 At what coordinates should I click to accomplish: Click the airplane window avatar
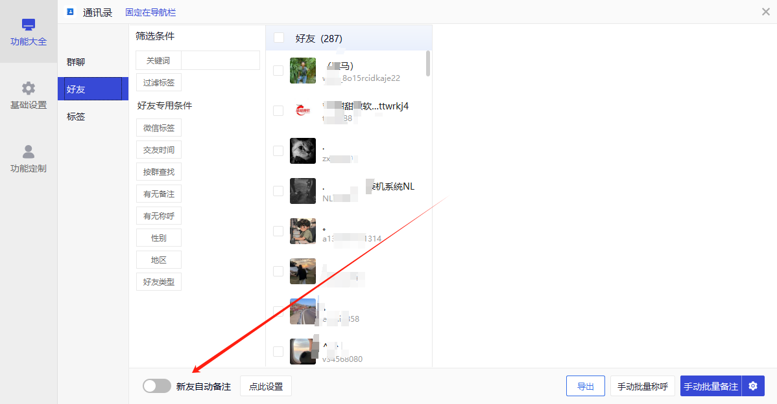click(x=303, y=352)
